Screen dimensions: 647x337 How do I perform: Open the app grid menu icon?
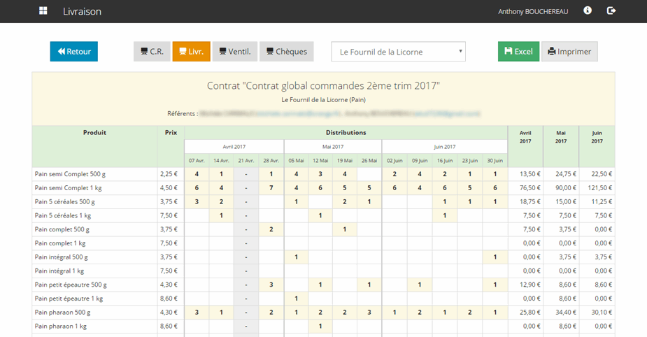pos(43,11)
